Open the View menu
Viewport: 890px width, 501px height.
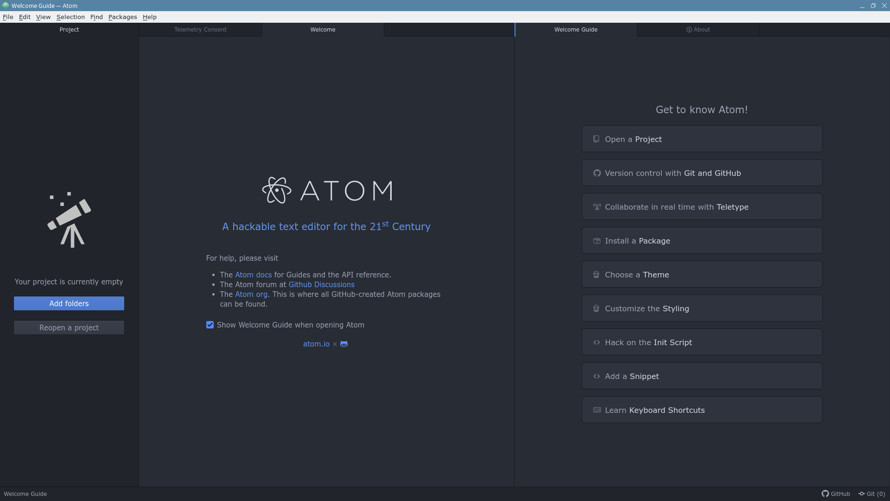tap(43, 17)
